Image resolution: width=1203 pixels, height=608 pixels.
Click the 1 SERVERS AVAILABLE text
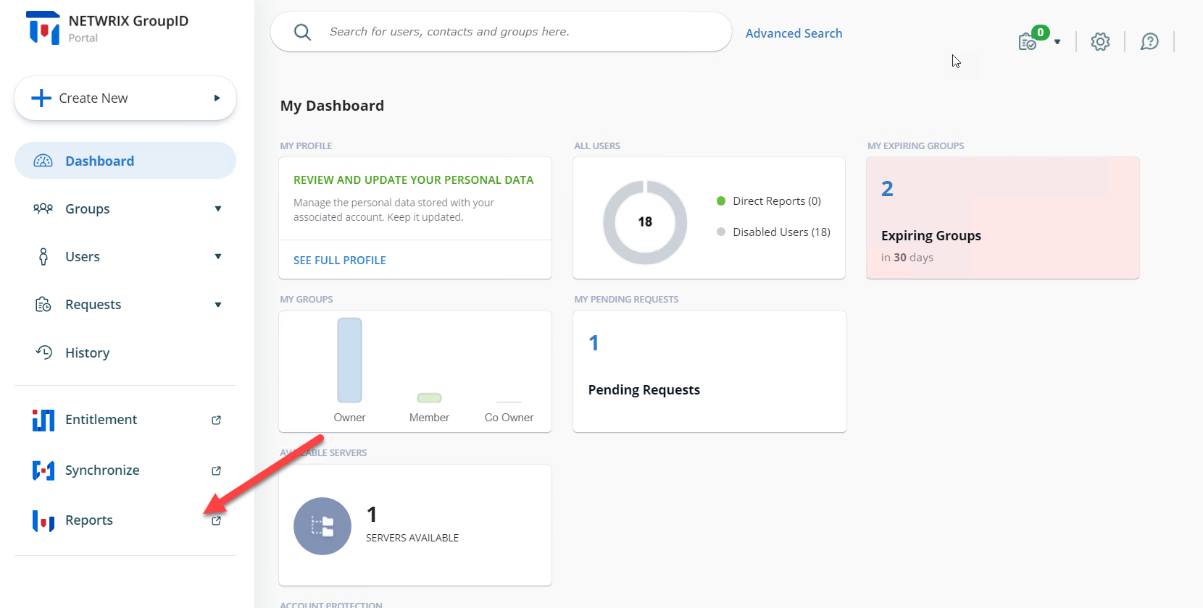pos(412,525)
